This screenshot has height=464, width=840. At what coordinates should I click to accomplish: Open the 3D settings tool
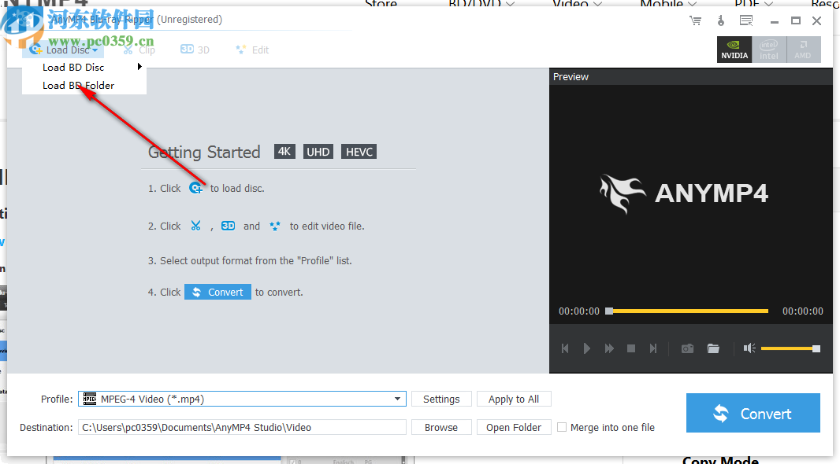(x=195, y=50)
